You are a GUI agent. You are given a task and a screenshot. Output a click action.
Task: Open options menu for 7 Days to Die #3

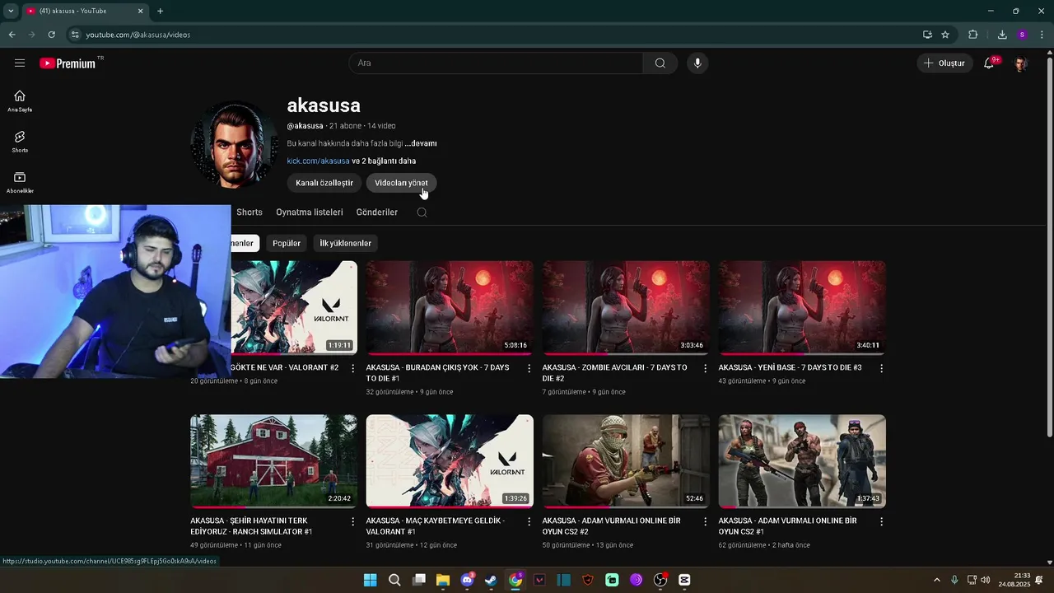click(x=881, y=368)
